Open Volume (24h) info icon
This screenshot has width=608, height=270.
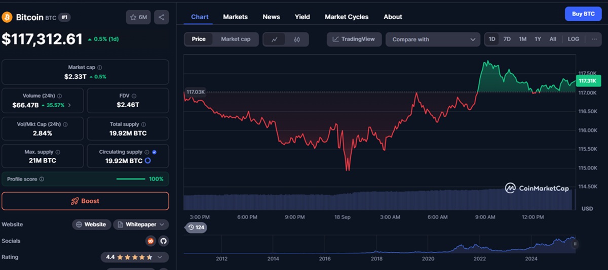point(60,96)
